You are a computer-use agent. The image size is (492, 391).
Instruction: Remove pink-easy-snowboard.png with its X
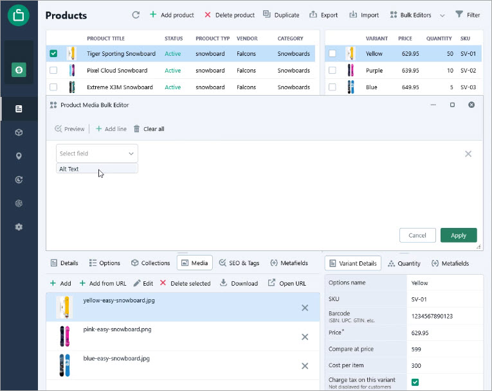(x=305, y=337)
